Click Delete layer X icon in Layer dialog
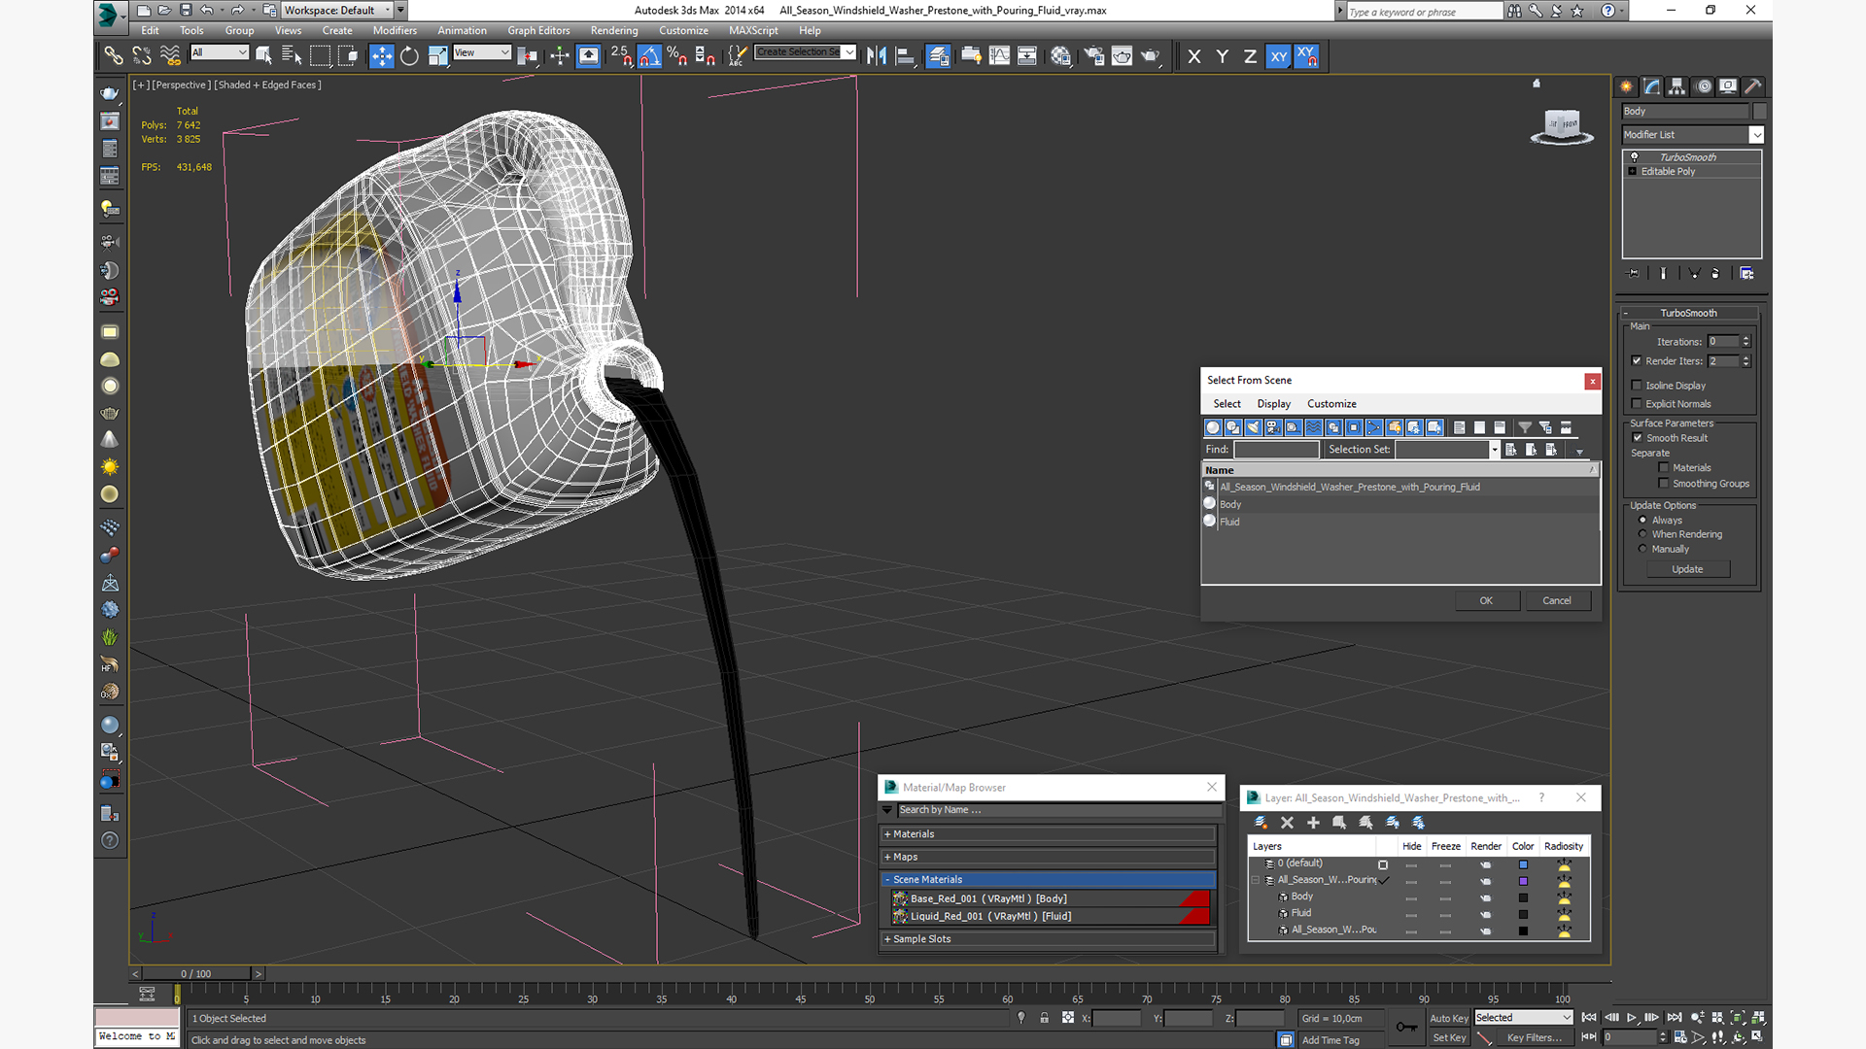The height and width of the screenshot is (1049, 1866). point(1287,823)
